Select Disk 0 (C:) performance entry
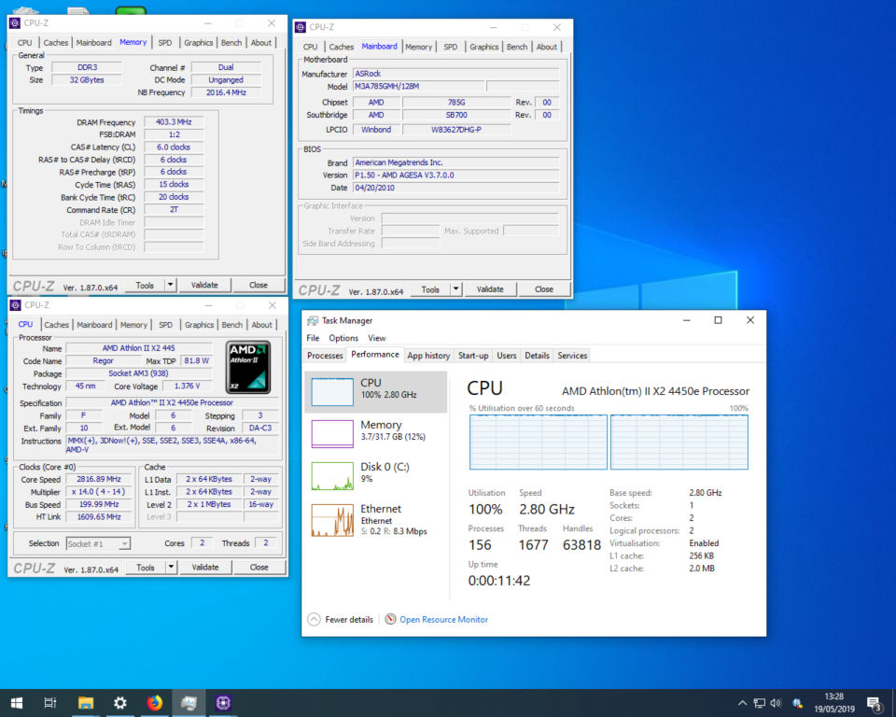Screen dimensions: 896x717 tap(375, 476)
